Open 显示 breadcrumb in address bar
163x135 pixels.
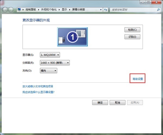coord(64,10)
